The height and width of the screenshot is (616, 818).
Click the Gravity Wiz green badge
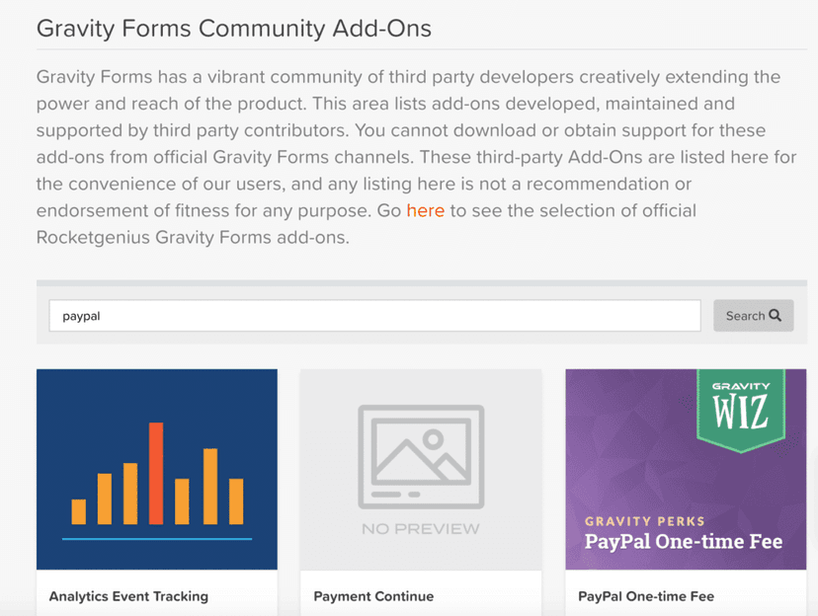(x=740, y=408)
